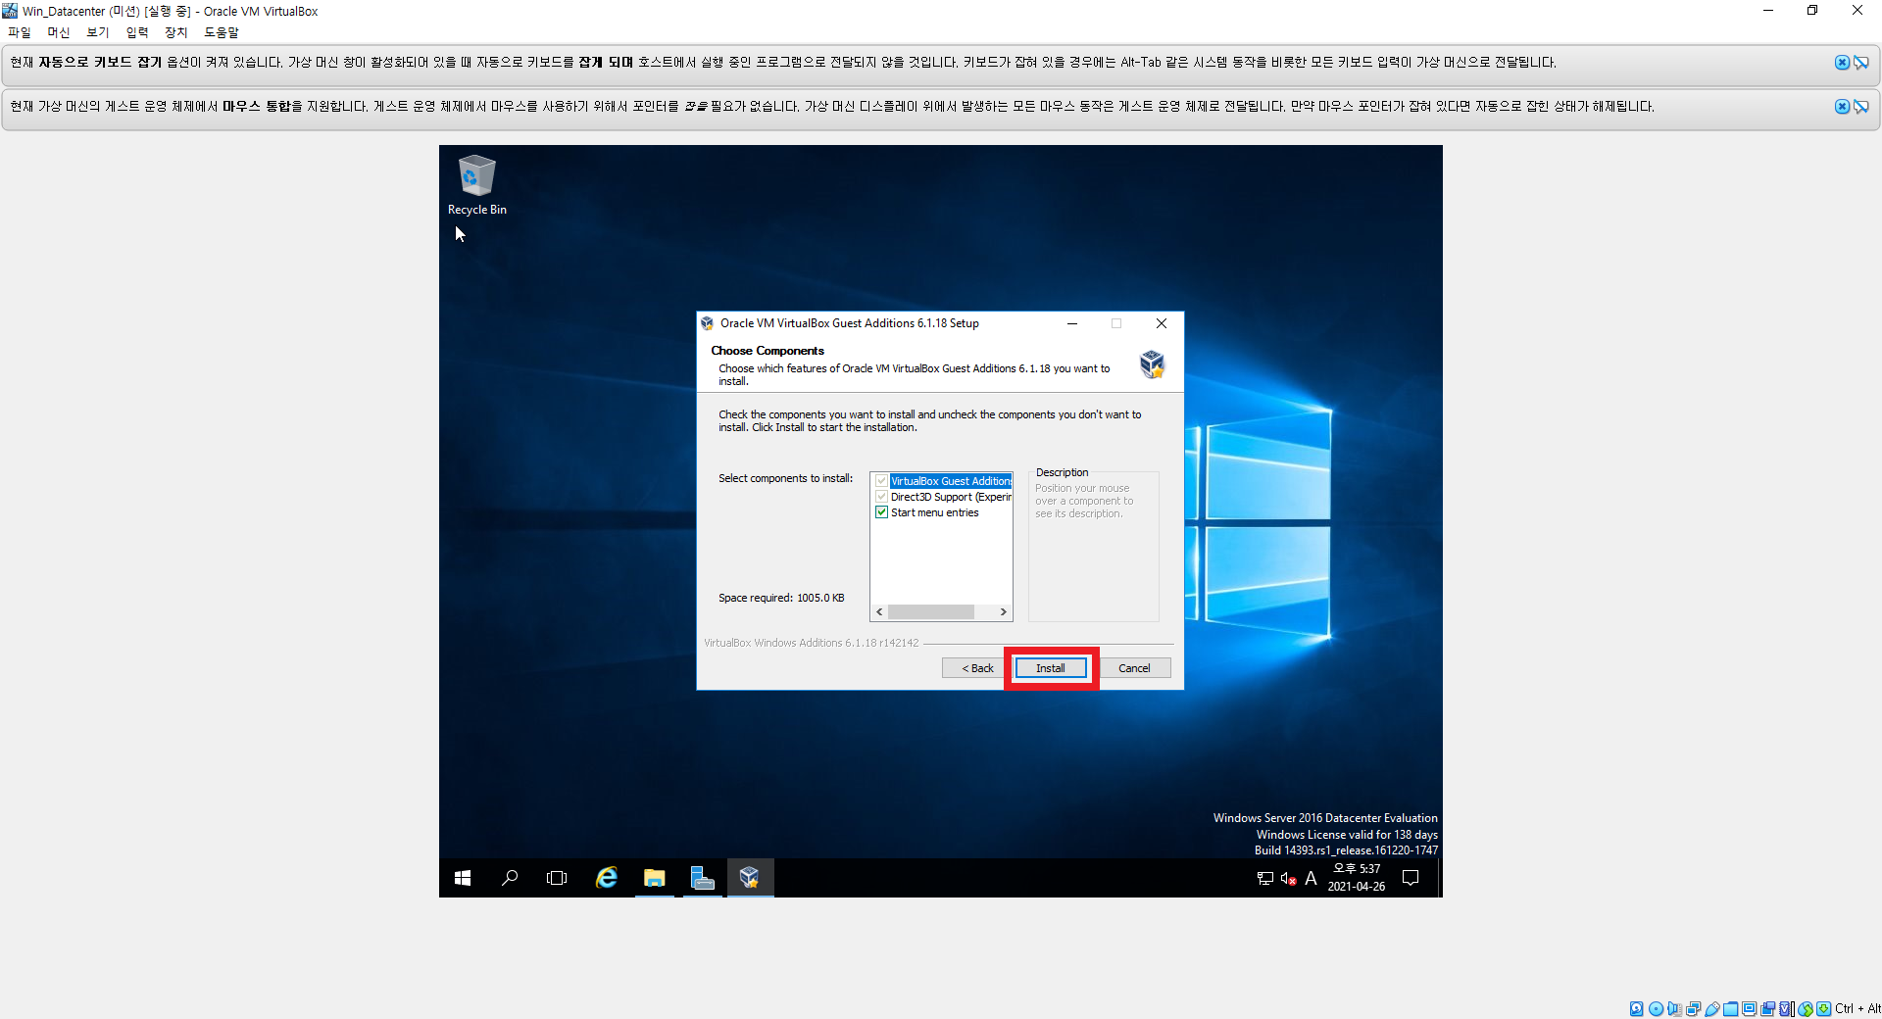Open the Windows Start menu in the guest
Screen dimensions: 1882x1019
(x=463, y=878)
